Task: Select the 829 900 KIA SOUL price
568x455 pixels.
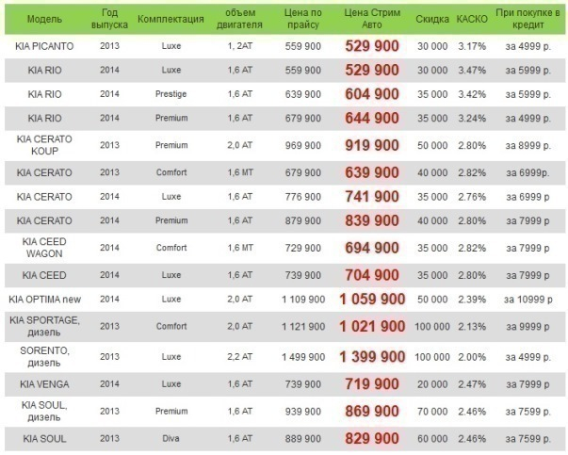Action: 372,439
